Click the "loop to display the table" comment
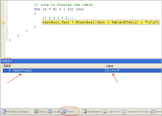 (63, 5)
